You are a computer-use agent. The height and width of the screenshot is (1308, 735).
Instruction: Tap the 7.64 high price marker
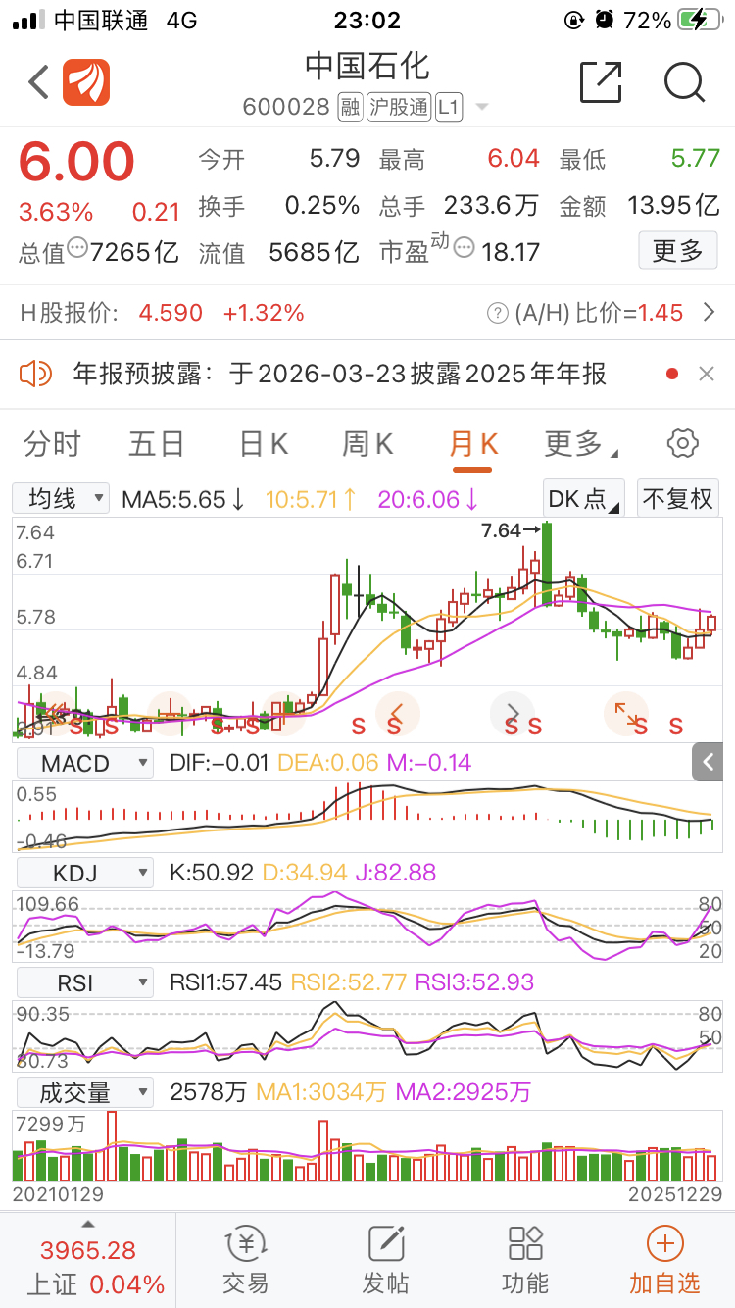click(511, 530)
